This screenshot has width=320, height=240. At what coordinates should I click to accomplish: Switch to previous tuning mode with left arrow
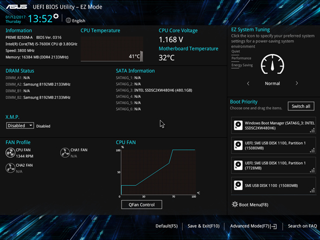pyautogui.click(x=248, y=83)
